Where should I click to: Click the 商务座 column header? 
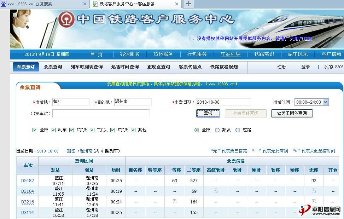click(135, 170)
